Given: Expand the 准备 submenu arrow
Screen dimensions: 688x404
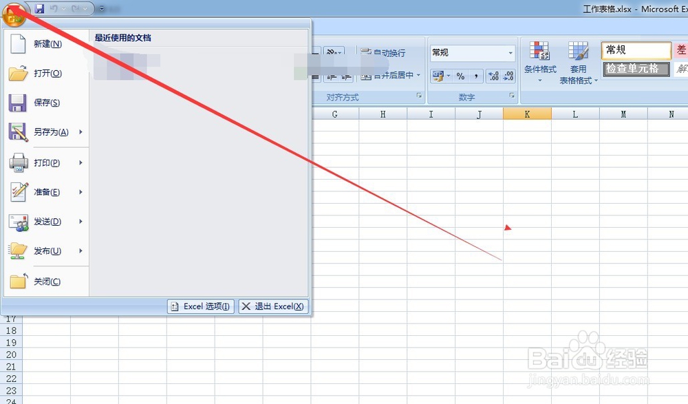Looking at the screenshot, I should pos(80,192).
